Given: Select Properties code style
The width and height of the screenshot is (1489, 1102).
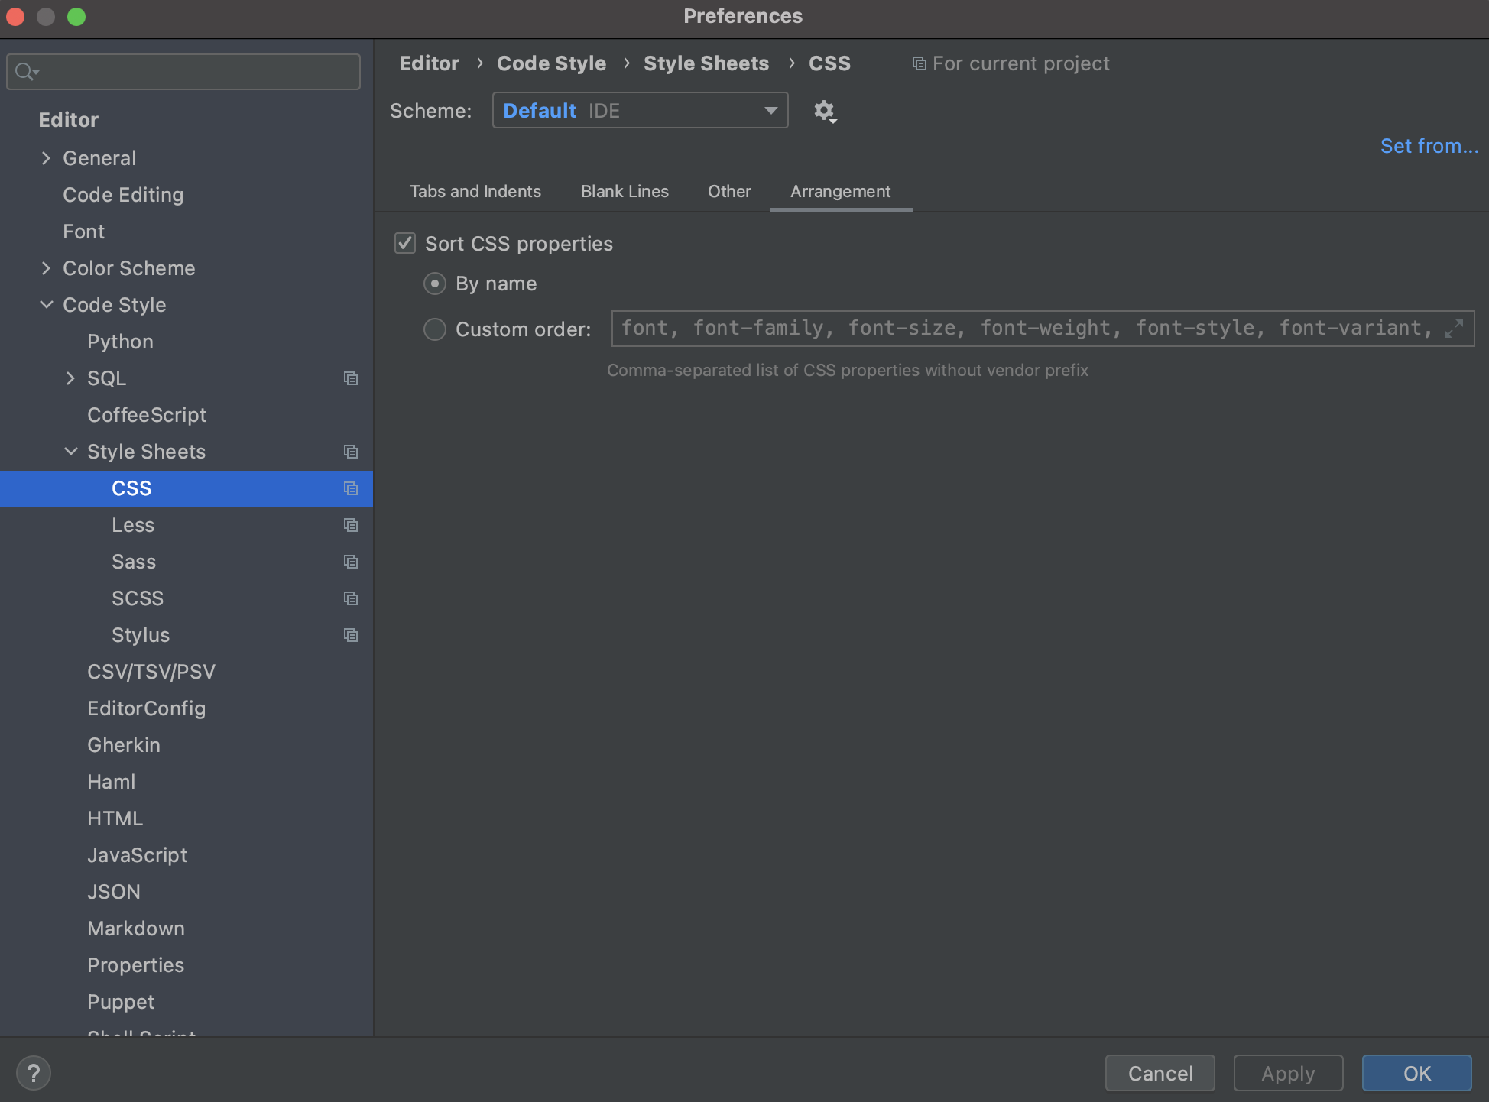Looking at the screenshot, I should [x=135, y=965].
